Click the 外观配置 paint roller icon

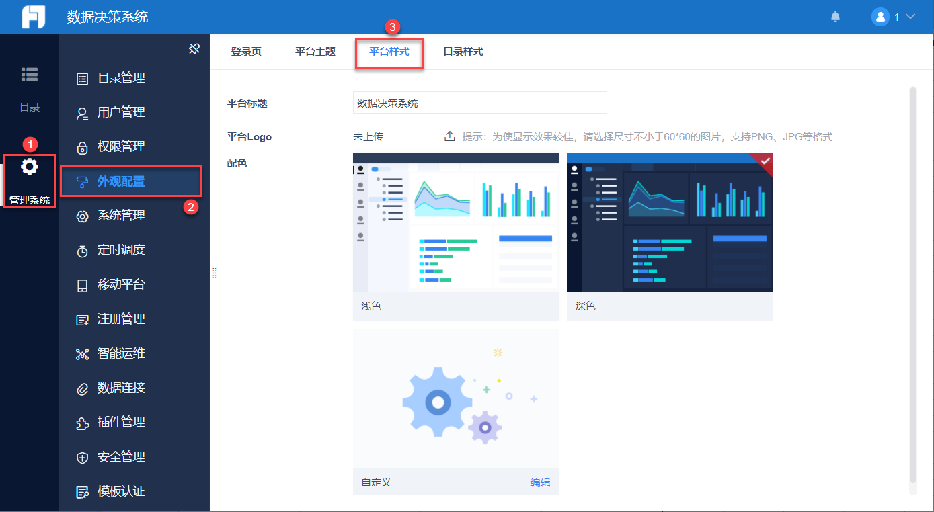pos(82,181)
